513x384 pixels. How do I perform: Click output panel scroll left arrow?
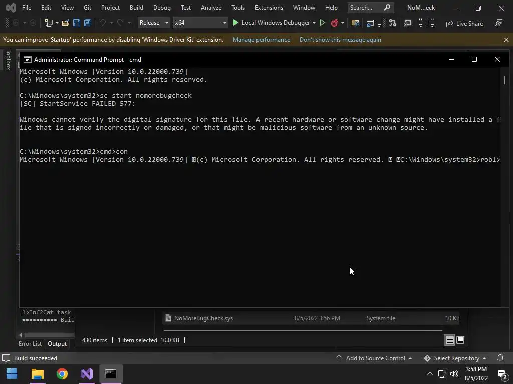(x=20, y=335)
